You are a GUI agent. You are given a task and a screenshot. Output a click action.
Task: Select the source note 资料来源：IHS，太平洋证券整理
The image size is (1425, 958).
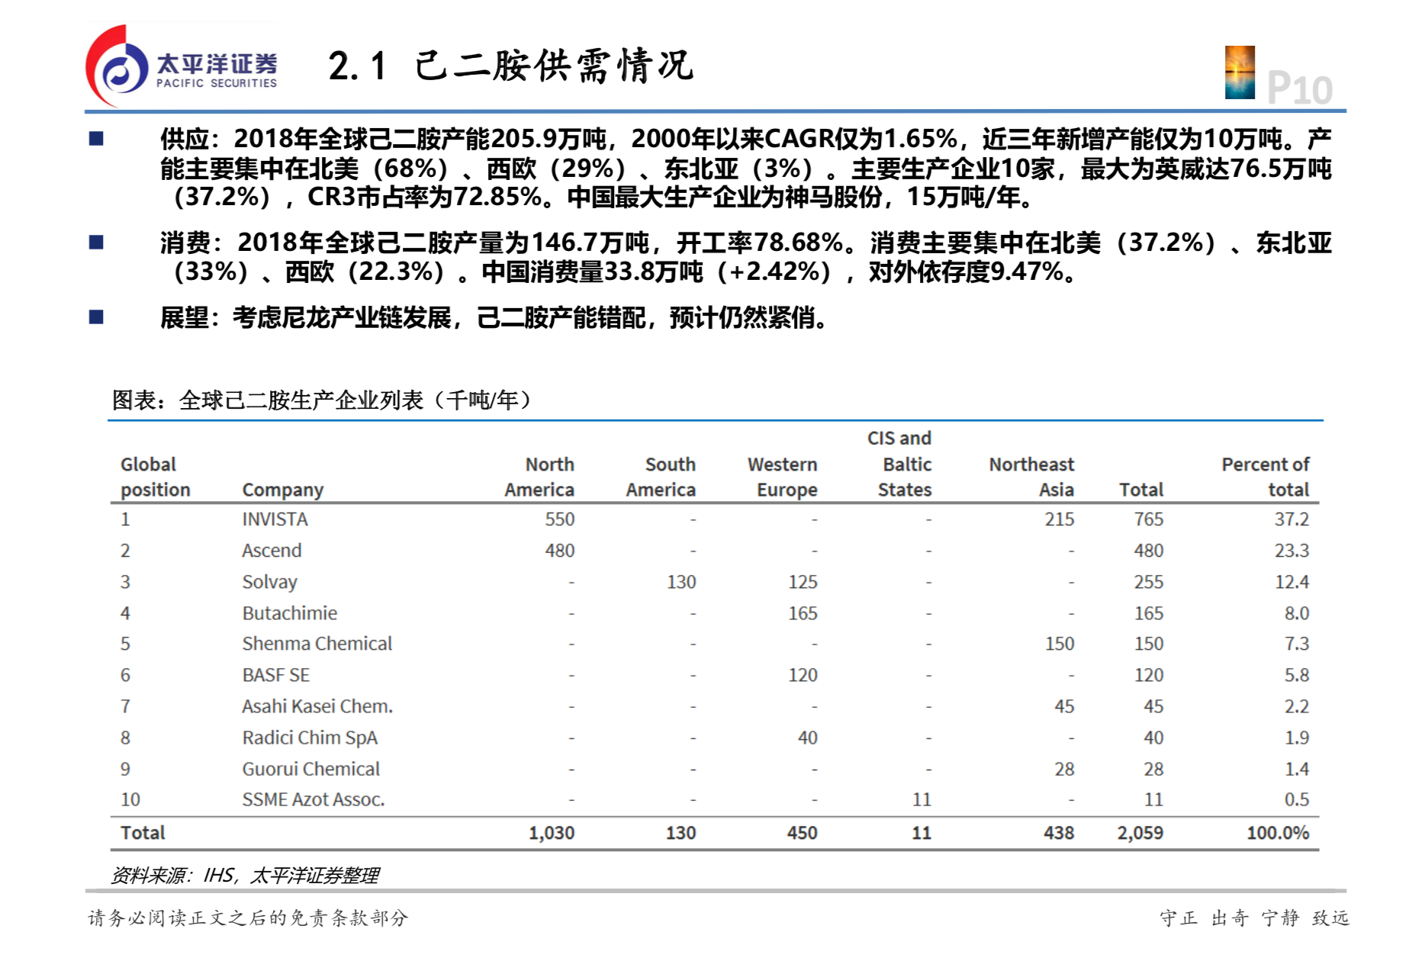245,876
